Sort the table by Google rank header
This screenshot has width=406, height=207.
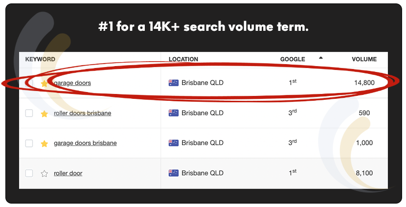pos(293,59)
